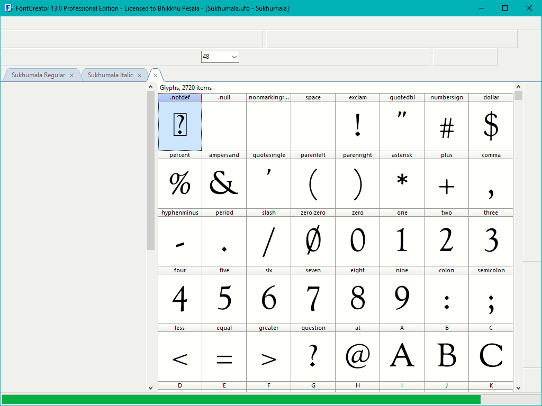Image resolution: width=542 pixels, height=406 pixels.
Task: Select the percent glyph
Action: click(x=180, y=180)
